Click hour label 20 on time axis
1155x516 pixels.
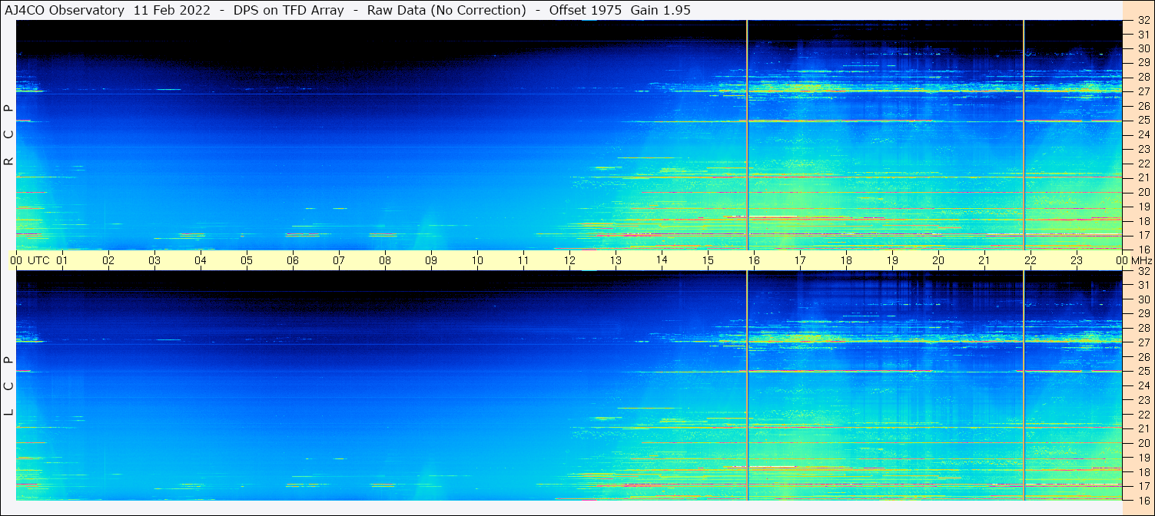point(938,260)
